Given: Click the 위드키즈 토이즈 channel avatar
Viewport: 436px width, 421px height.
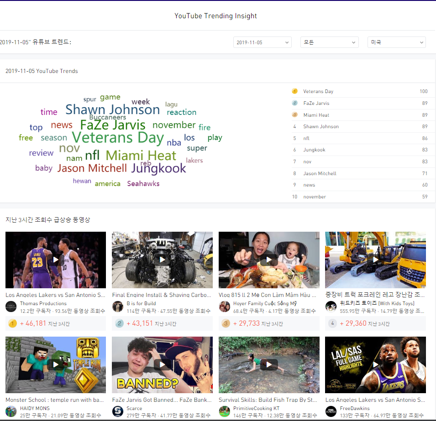Looking at the screenshot, I should pos(331,307).
